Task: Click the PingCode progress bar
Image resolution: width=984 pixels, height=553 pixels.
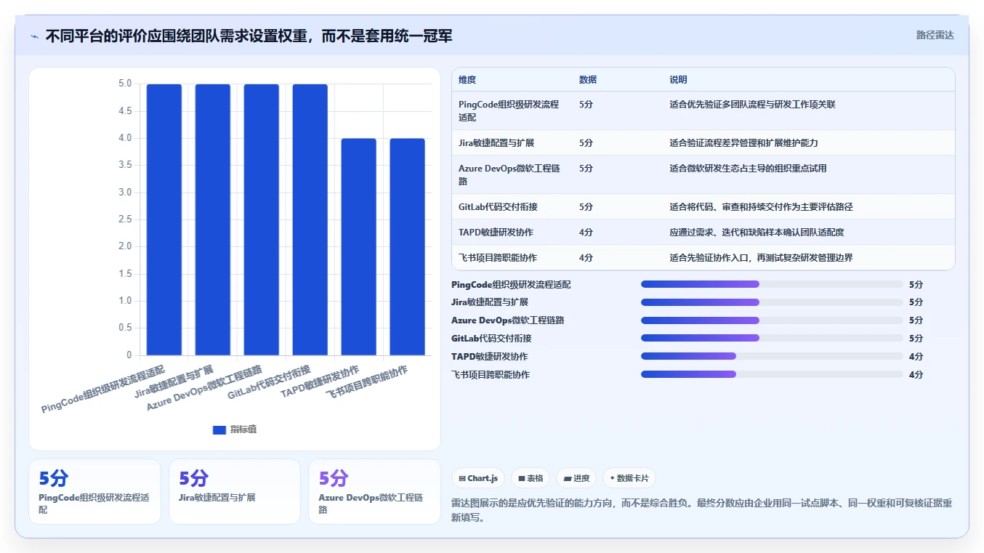Action: point(772,285)
